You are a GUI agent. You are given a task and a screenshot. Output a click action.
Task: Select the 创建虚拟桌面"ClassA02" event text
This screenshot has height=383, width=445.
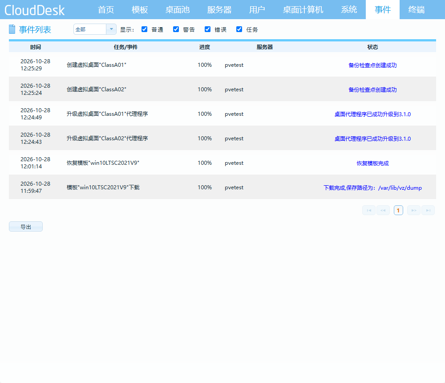point(97,89)
